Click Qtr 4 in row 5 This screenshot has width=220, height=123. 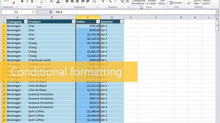[104, 39]
